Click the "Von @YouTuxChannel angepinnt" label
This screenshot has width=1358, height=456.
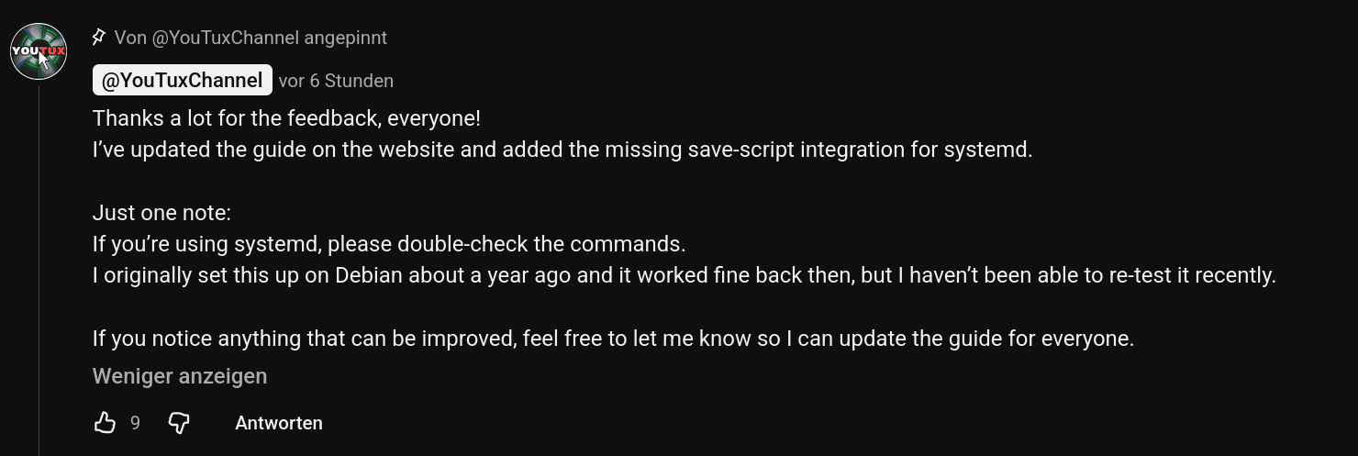(250, 38)
